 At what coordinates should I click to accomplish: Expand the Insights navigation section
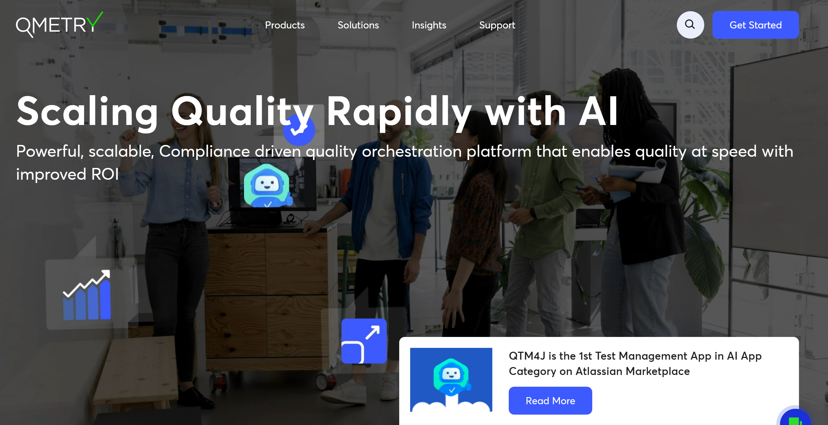(x=429, y=24)
